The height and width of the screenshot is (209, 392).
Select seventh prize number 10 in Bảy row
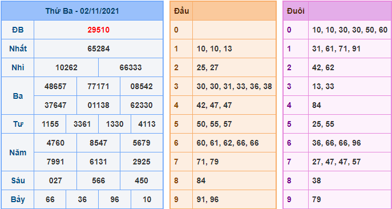point(147,199)
